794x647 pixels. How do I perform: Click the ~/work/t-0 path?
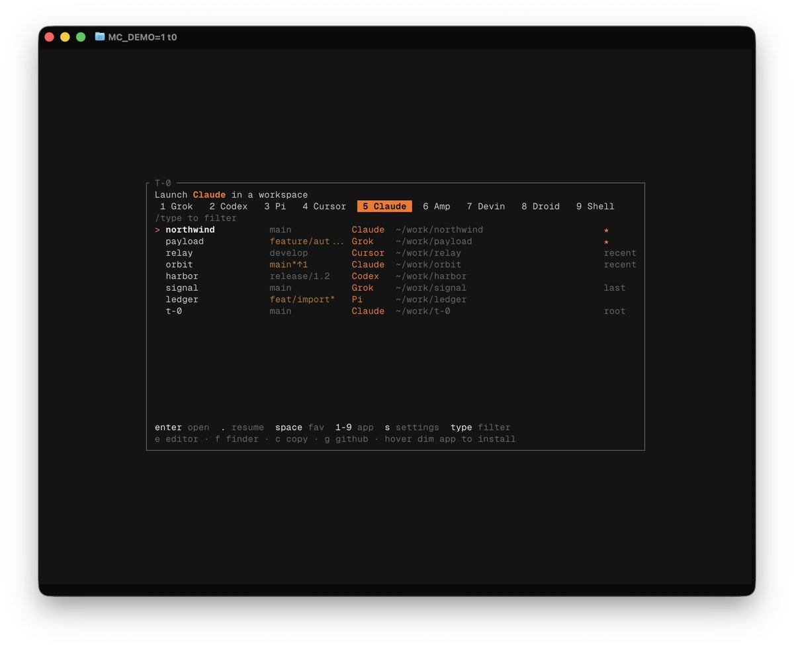(x=423, y=311)
